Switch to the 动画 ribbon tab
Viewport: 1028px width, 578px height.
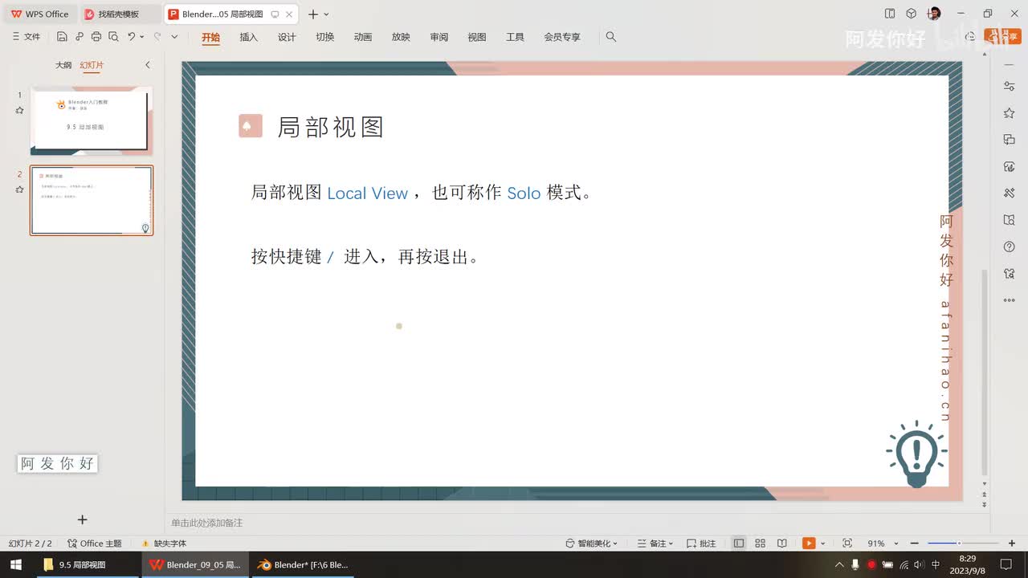[x=363, y=37]
